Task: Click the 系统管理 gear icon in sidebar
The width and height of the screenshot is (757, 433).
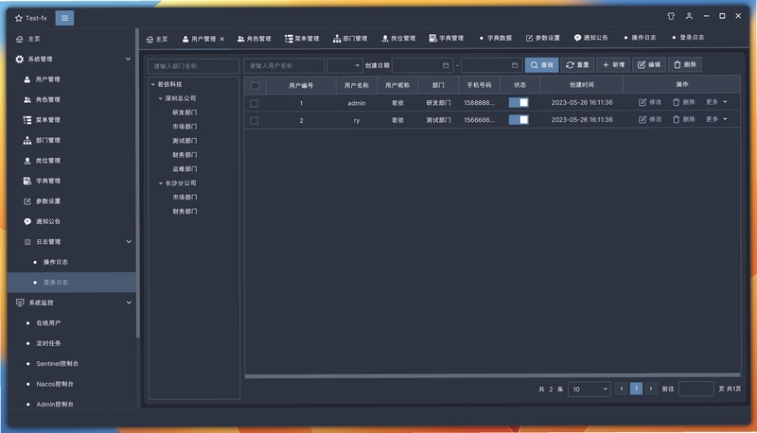Action: 19,59
